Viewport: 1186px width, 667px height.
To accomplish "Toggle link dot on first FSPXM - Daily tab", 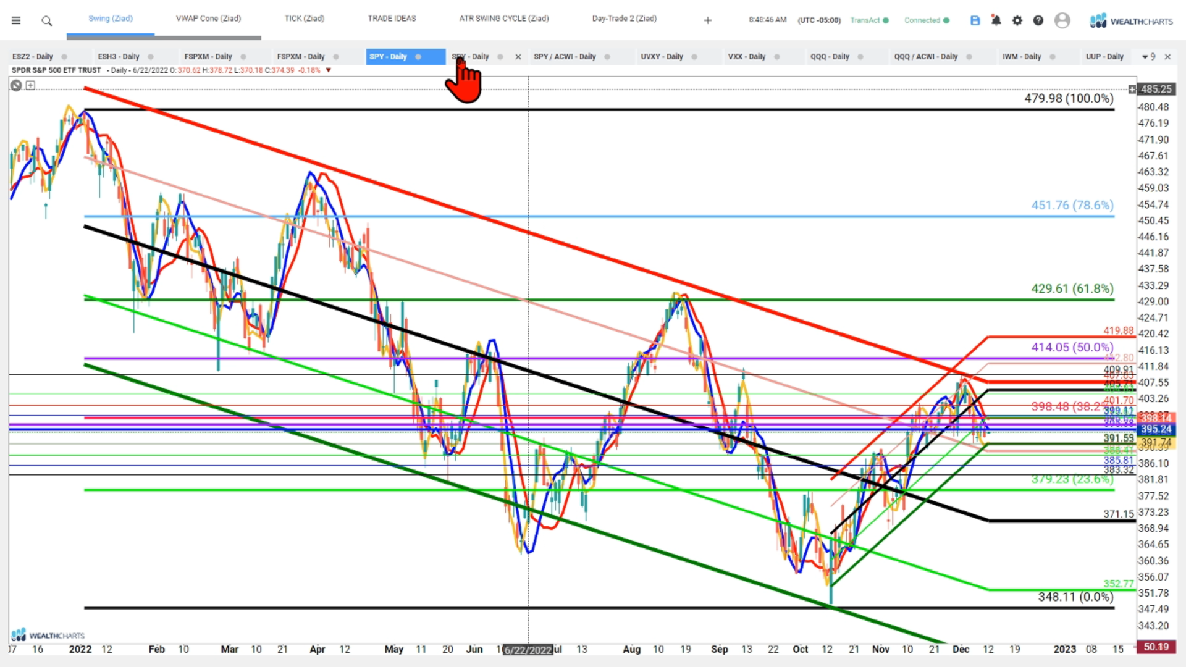I will click(x=243, y=57).
